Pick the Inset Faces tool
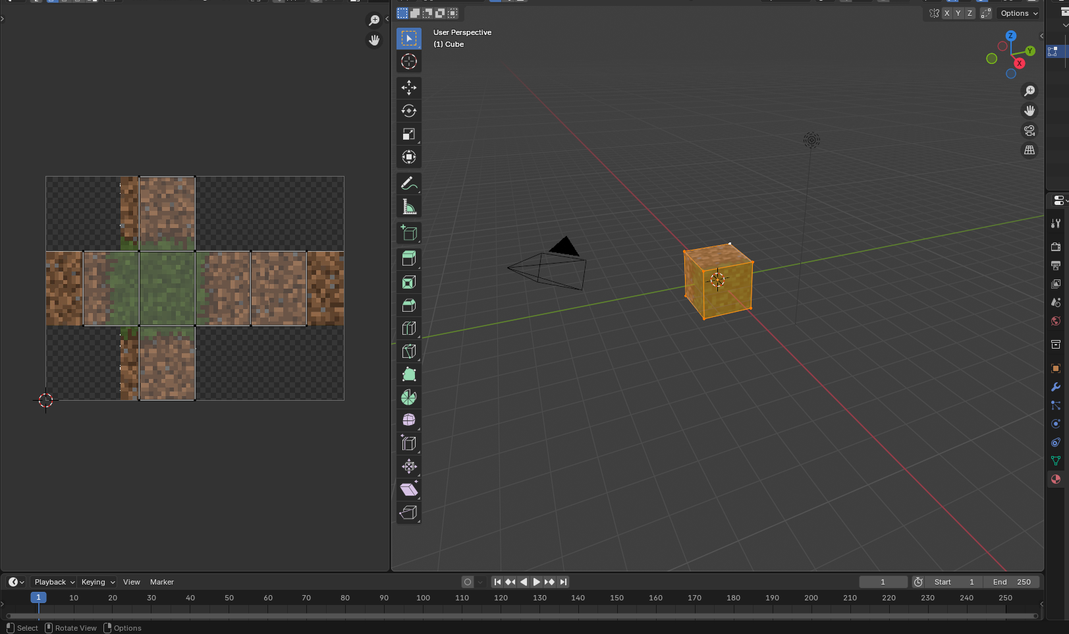 pyautogui.click(x=409, y=282)
